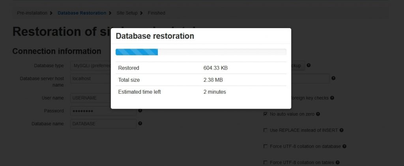Show help for Force UTF-8 collation on tables
Image resolution: width=404 pixels, height=166 pixels.
(337, 162)
